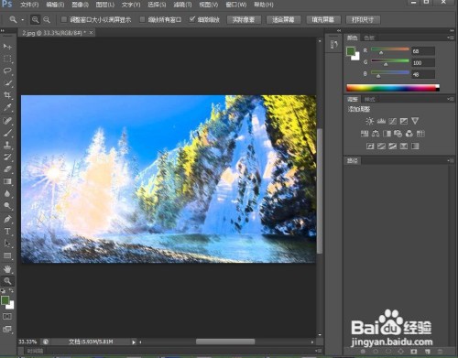Open the Zoom tool preset picker dropdown
458x358 pixels.
tap(23, 20)
